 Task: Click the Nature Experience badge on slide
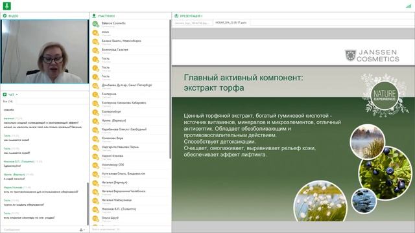point(385,95)
